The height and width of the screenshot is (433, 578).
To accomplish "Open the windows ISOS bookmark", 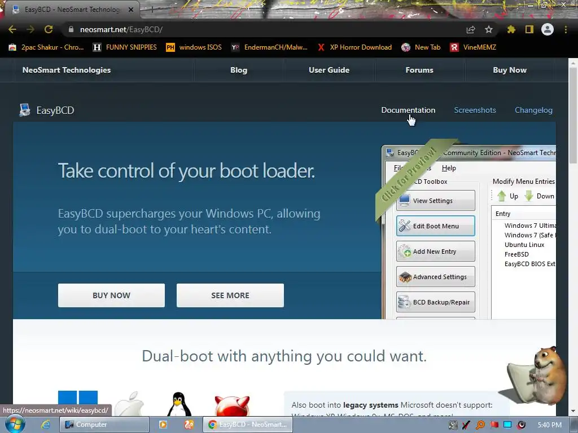I will (x=194, y=47).
